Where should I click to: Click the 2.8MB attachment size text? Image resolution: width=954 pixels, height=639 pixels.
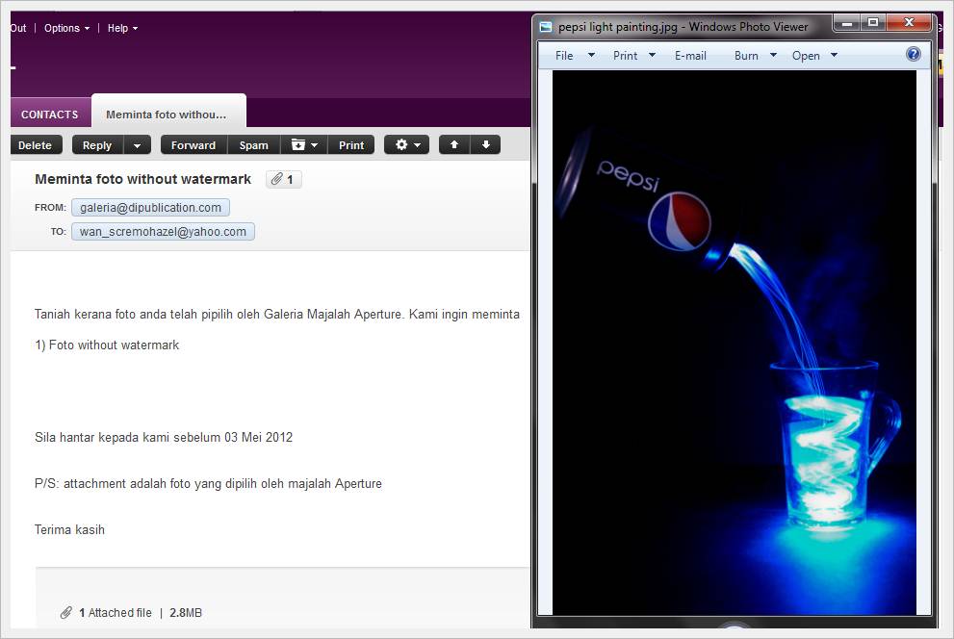(x=186, y=613)
